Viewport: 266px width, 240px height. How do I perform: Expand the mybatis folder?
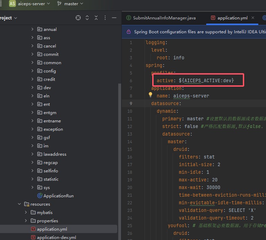pos(26,212)
